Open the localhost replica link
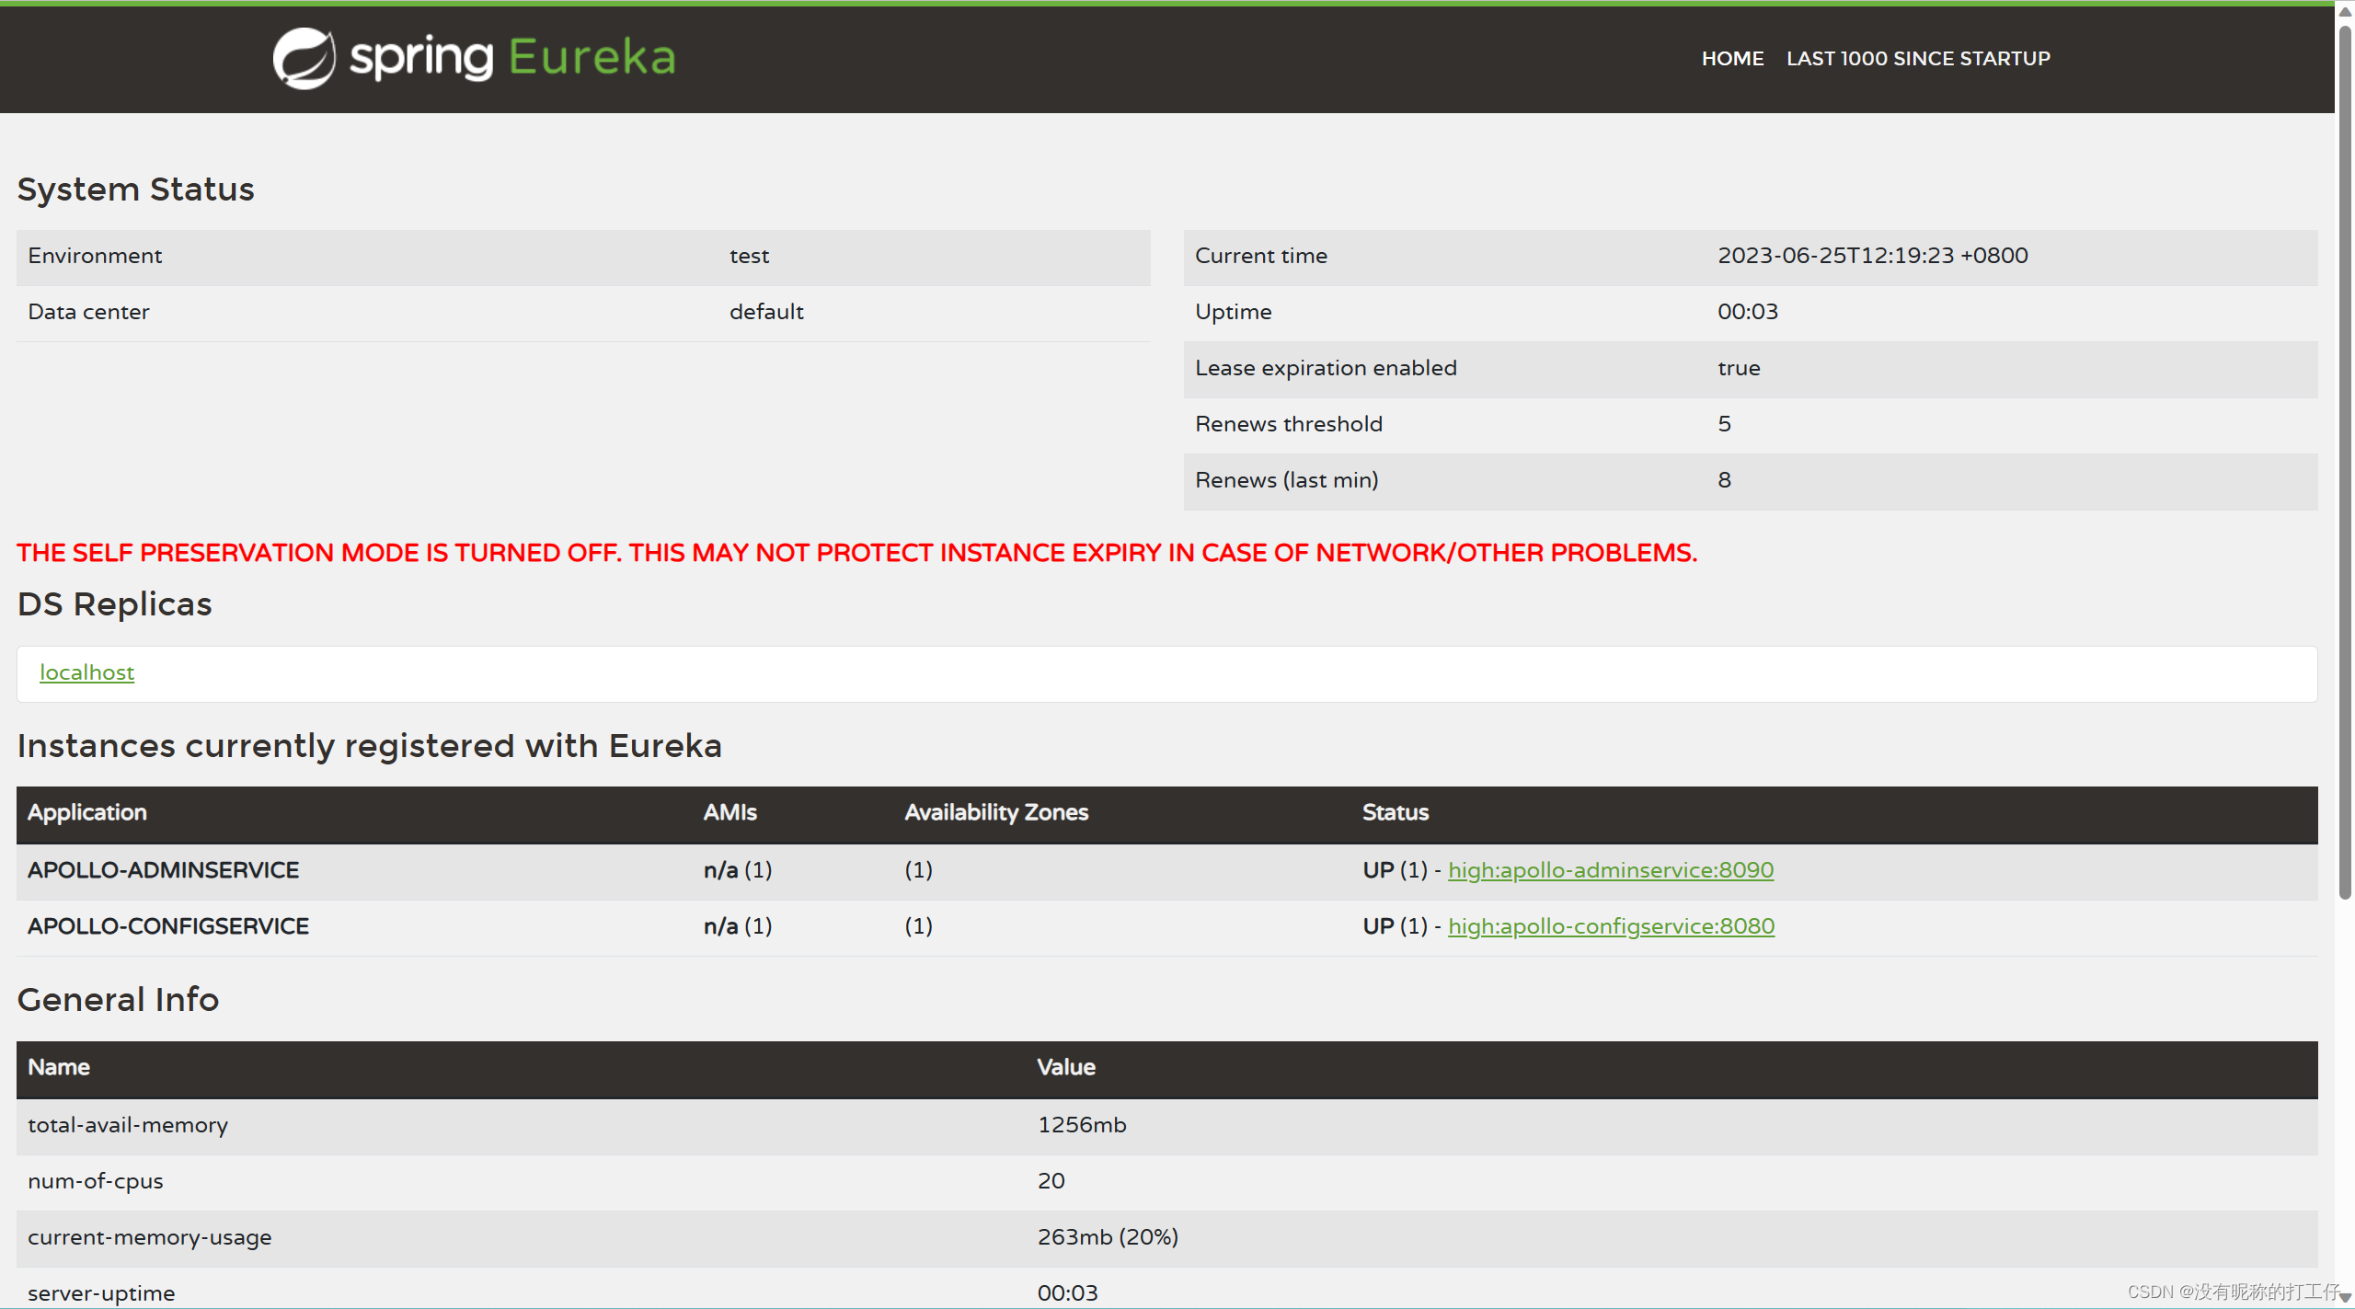The image size is (2355, 1309). (x=86, y=672)
